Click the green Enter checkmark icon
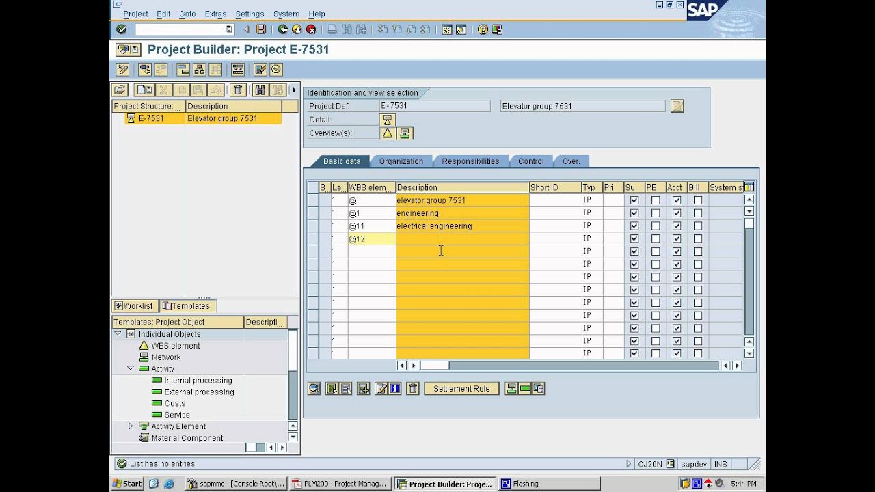Screen dimensions: 875x492 pyautogui.click(x=122, y=29)
